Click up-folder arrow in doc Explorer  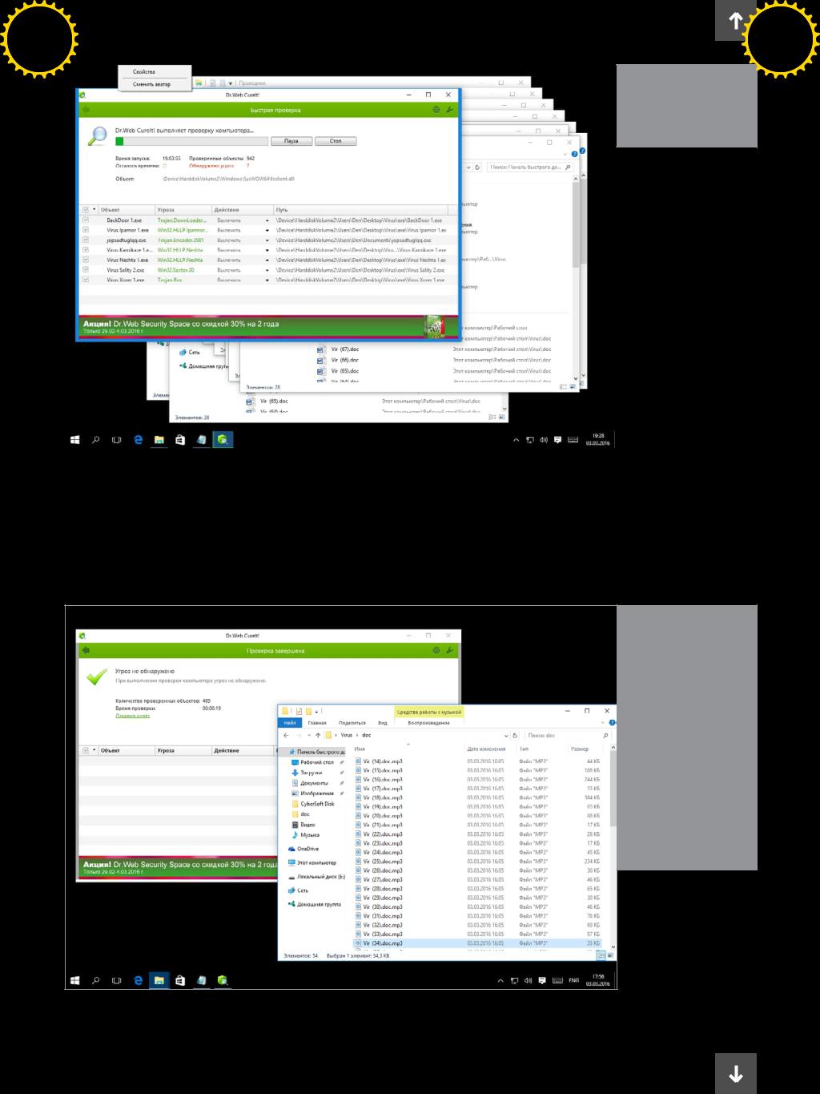pyautogui.click(x=318, y=735)
